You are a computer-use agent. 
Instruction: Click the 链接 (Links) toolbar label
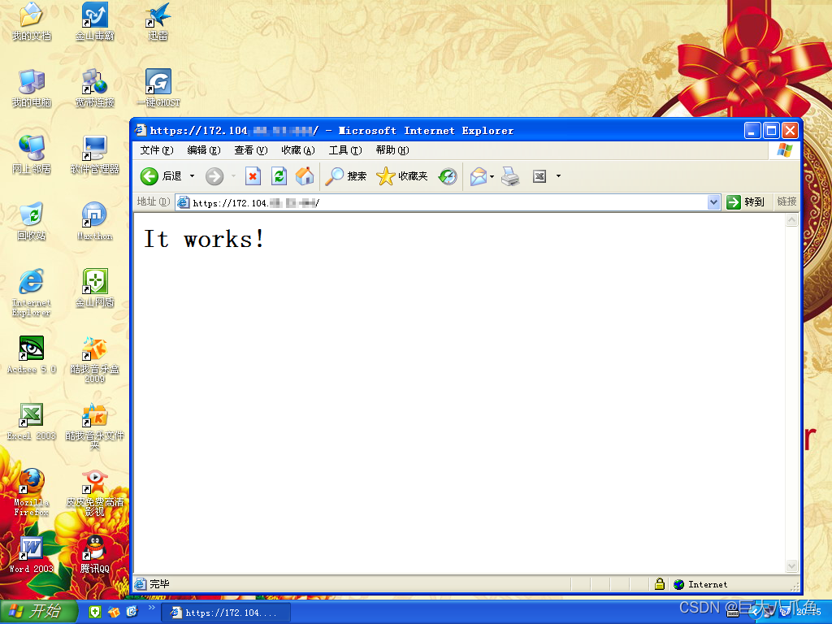coord(786,201)
